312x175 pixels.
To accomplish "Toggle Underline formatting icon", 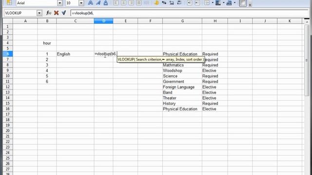I will [106, 3].
